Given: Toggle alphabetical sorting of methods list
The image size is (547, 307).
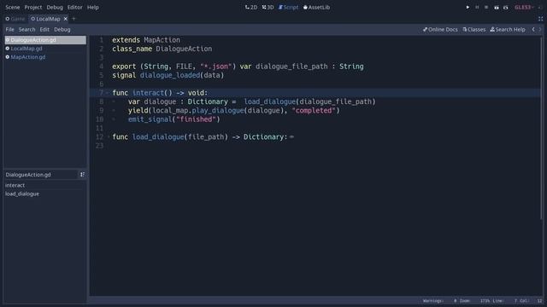Looking at the screenshot, I should pos(82,175).
